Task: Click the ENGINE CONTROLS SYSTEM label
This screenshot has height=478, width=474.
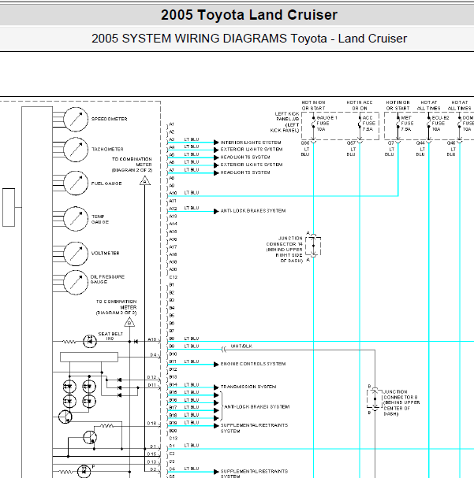Action: click(x=253, y=364)
